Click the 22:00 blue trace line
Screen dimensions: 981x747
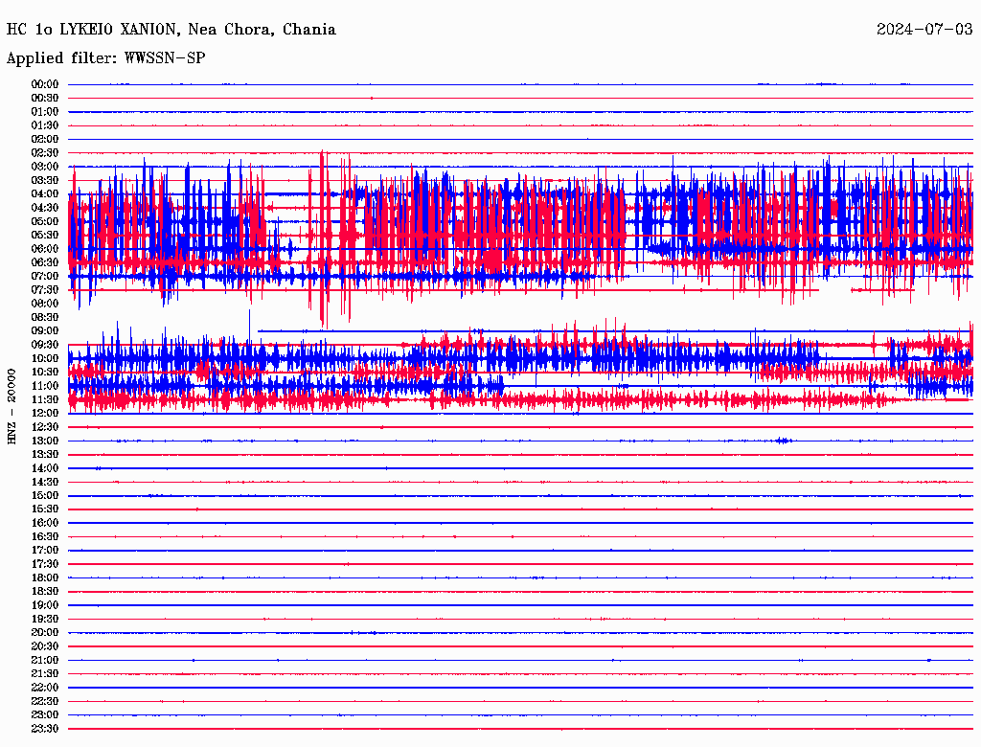tap(520, 688)
